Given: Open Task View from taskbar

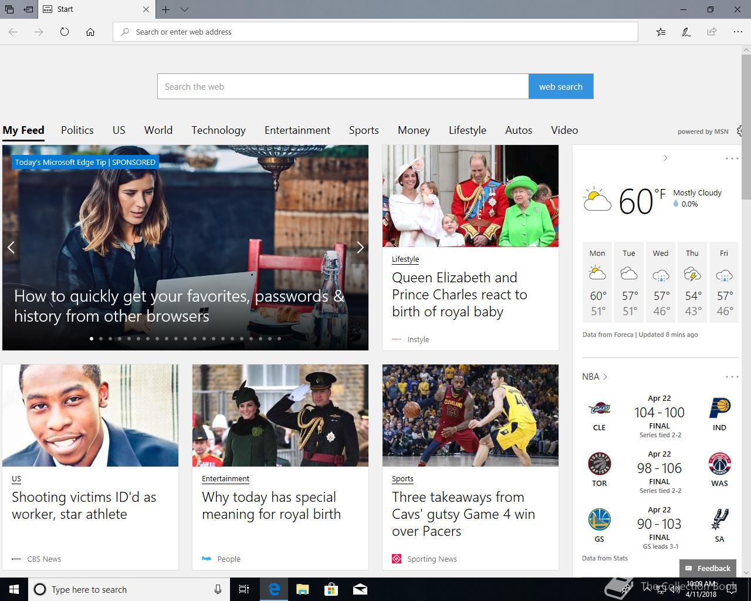Looking at the screenshot, I should point(244,589).
